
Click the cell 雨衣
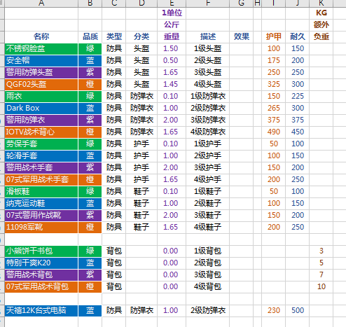(x=41, y=97)
